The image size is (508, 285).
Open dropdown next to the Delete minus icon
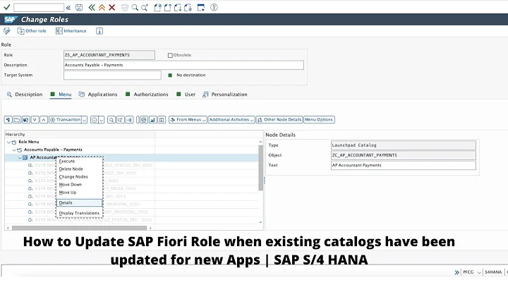[x=101, y=120]
